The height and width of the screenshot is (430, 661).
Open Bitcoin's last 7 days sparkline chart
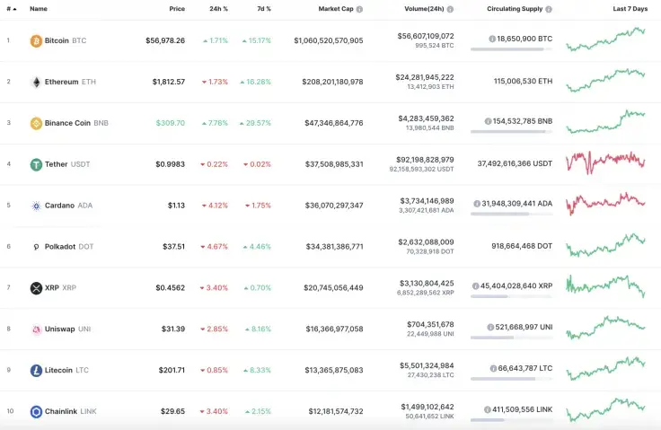(605, 40)
